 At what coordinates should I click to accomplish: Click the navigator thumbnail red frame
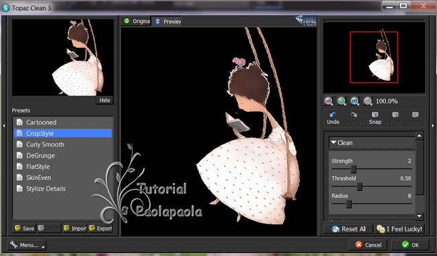click(374, 57)
